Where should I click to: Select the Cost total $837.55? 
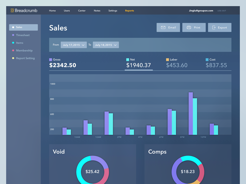(x=216, y=65)
